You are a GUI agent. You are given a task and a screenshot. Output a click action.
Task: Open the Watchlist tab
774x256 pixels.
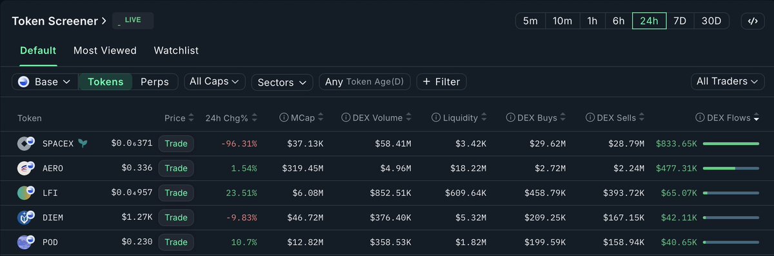pyautogui.click(x=176, y=50)
